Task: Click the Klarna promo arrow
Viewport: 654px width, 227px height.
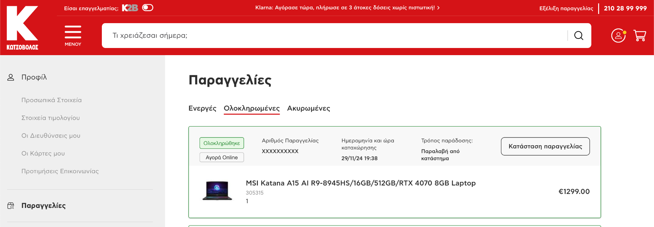Action: pyautogui.click(x=438, y=7)
